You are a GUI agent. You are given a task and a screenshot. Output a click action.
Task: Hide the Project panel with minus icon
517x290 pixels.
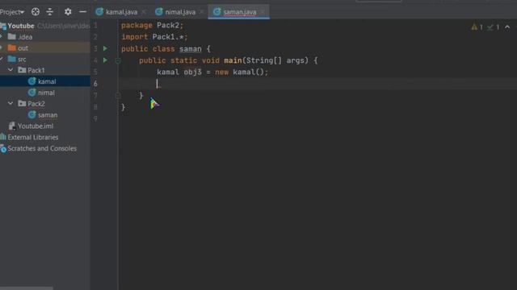pyautogui.click(x=82, y=12)
